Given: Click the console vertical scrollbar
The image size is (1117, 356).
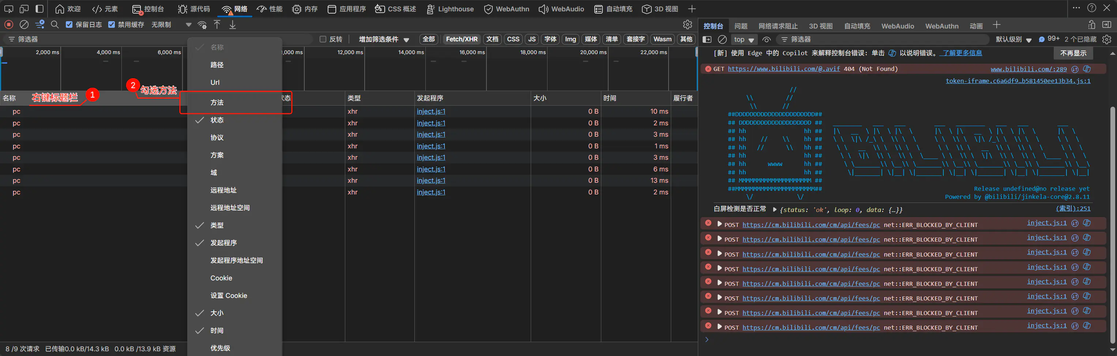Looking at the screenshot, I should [x=1112, y=216].
